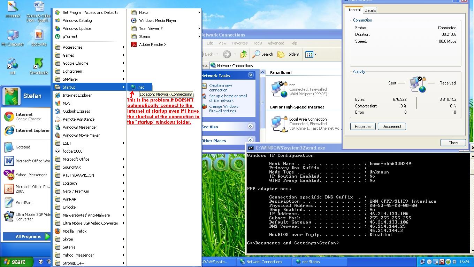
Task: Expand the ESET submenu
Action: (x=89, y=143)
